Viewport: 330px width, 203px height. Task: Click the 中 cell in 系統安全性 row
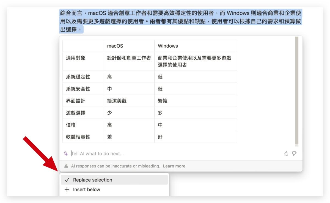[129, 89]
